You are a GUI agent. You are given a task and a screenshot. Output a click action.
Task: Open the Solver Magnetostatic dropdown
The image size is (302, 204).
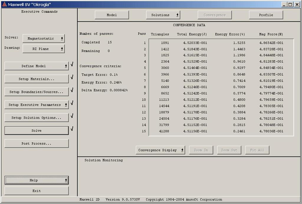click(x=44, y=38)
